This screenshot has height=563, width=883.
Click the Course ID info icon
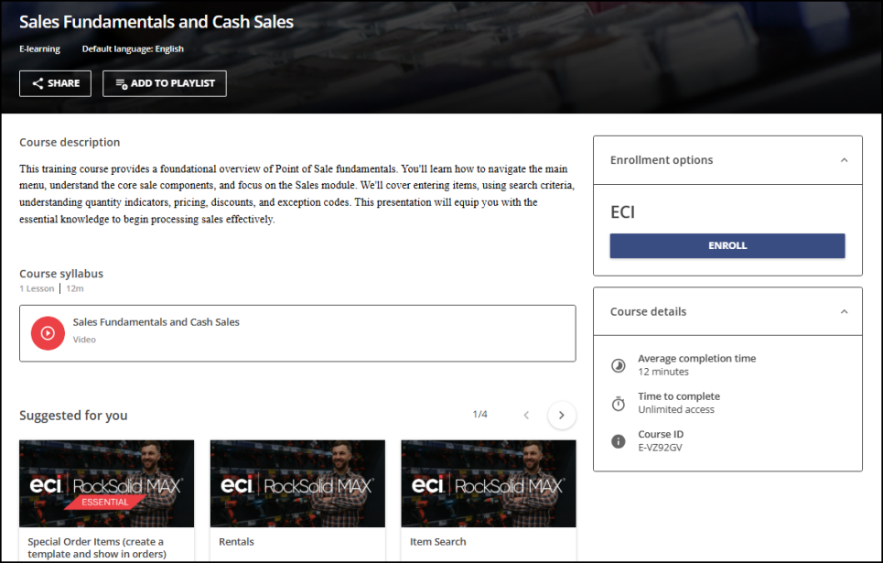click(x=619, y=441)
